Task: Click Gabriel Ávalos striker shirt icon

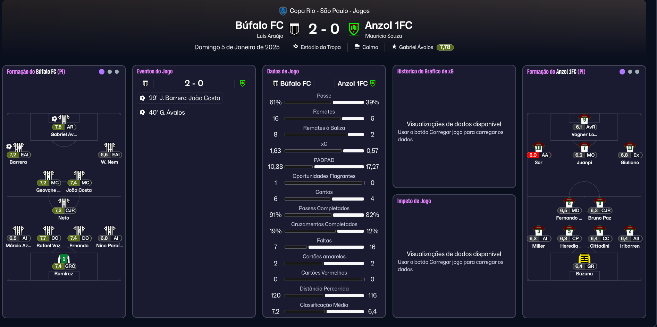Action: point(64,119)
